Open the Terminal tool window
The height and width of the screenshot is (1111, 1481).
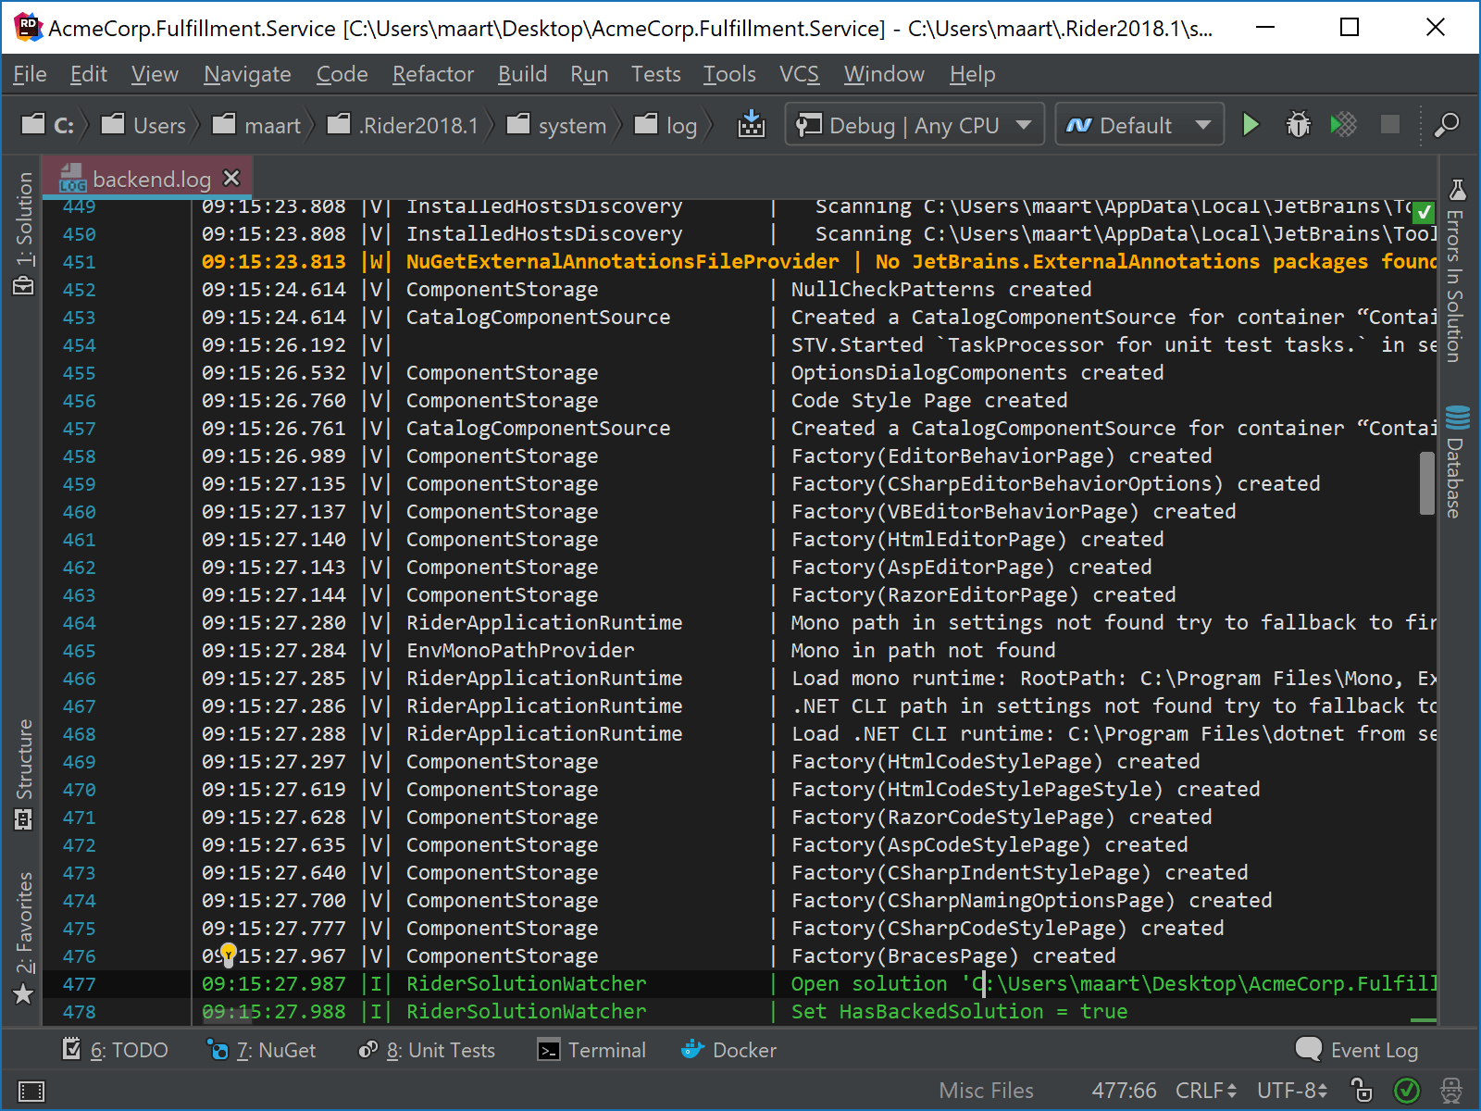point(592,1050)
